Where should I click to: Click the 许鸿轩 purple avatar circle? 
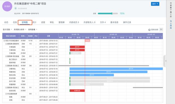click(7, 6)
